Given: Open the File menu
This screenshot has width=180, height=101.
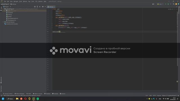Looking at the screenshot, I should click(5, 1).
